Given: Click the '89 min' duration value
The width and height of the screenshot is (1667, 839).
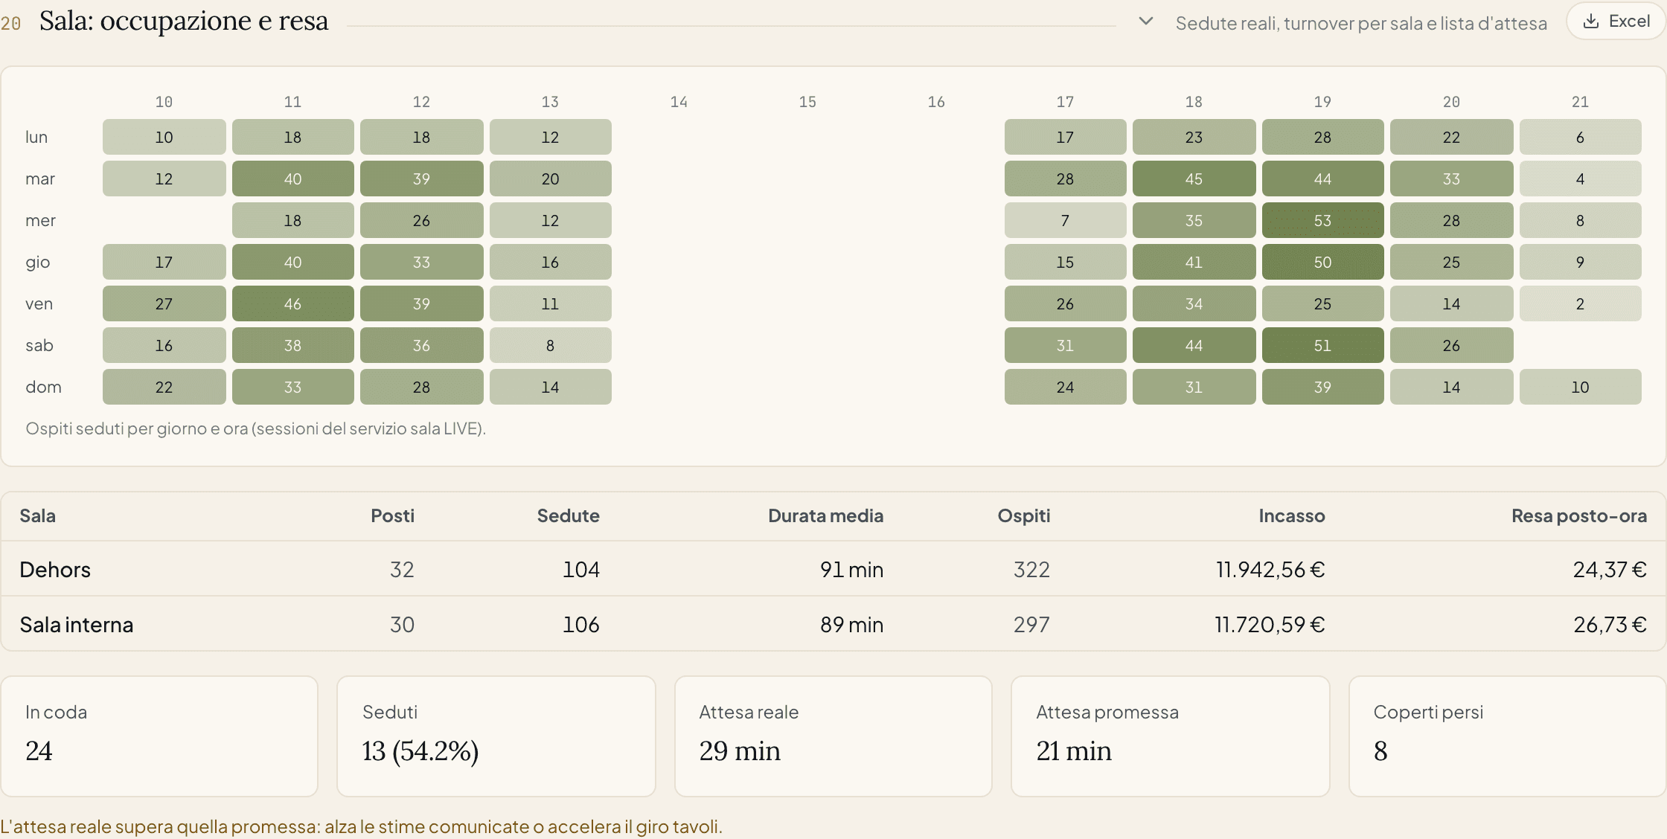Looking at the screenshot, I should [851, 624].
